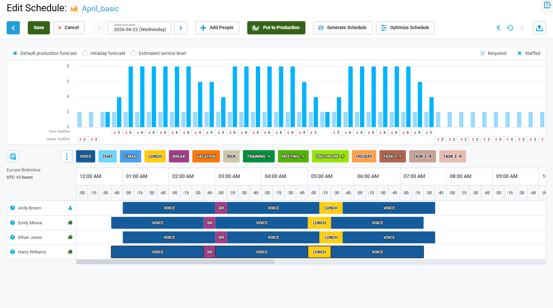Select Intraday forecast option
Image resolution: width=553 pixels, height=308 pixels.
pos(85,53)
